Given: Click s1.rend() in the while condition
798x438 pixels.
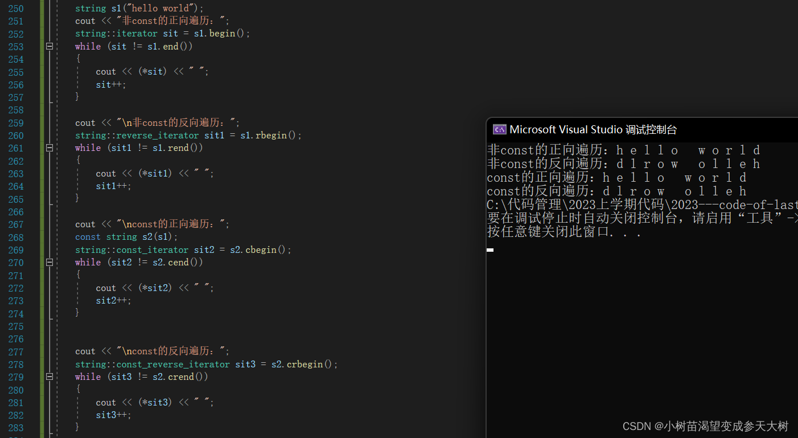Looking at the screenshot, I should pos(175,148).
